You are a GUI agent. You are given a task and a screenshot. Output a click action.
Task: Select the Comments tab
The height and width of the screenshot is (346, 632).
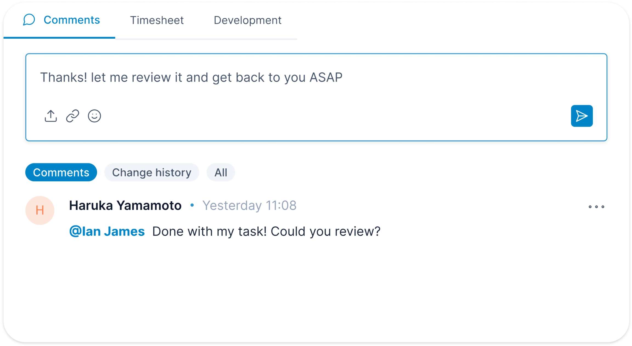click(72, 20)
